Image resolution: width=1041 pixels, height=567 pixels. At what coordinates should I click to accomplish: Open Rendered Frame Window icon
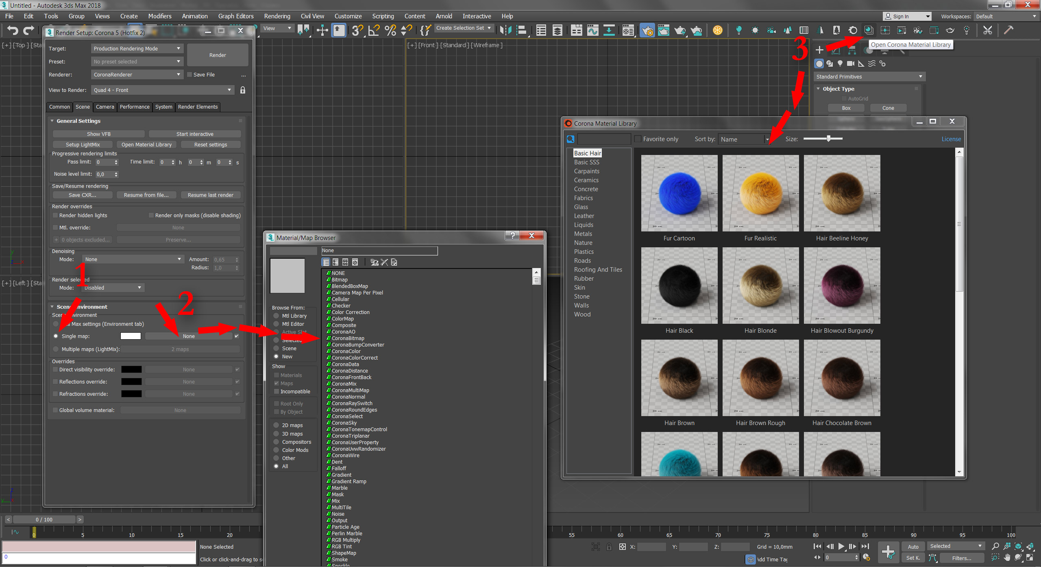pos(664,30)
